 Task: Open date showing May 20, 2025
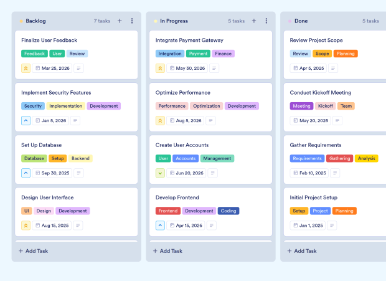pos(311,121)
